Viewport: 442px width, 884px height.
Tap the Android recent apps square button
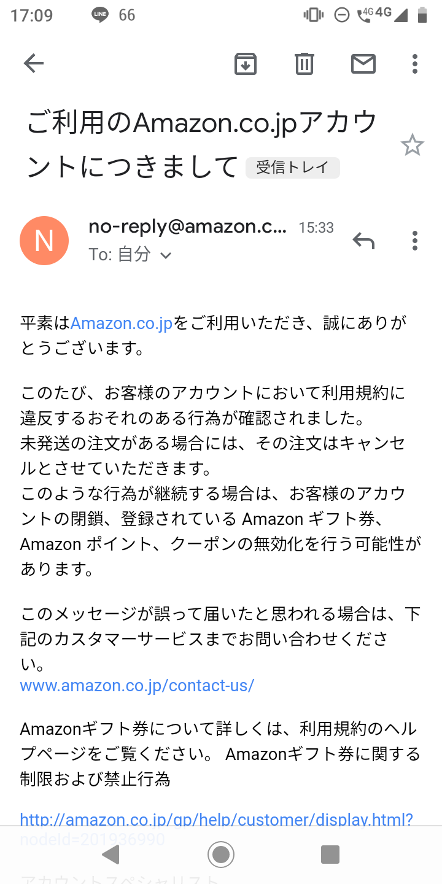pyautogui.click(x=330, y=854)
